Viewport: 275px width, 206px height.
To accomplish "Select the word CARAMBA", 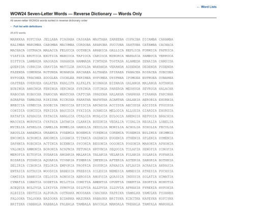I will tap(166, 39).
